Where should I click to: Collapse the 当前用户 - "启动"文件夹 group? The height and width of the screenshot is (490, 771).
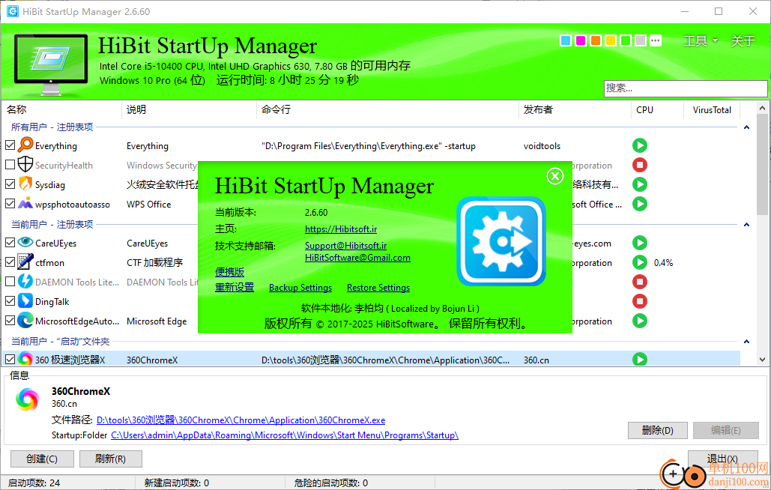[746, 342]
